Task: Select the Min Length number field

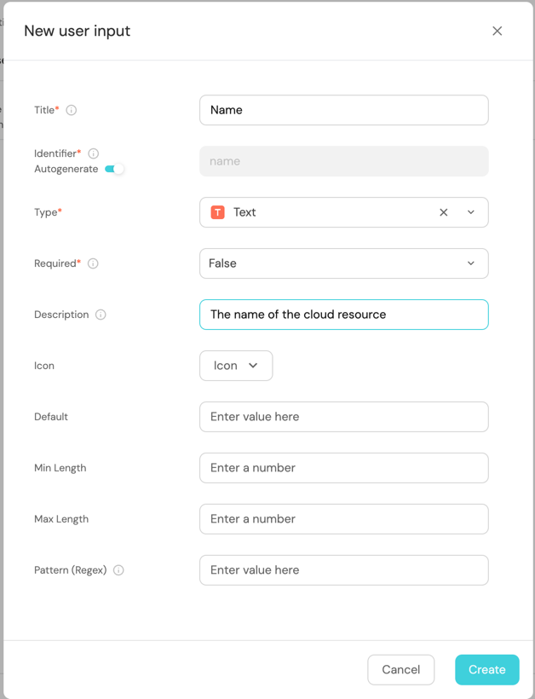Action: coord(343,468)
